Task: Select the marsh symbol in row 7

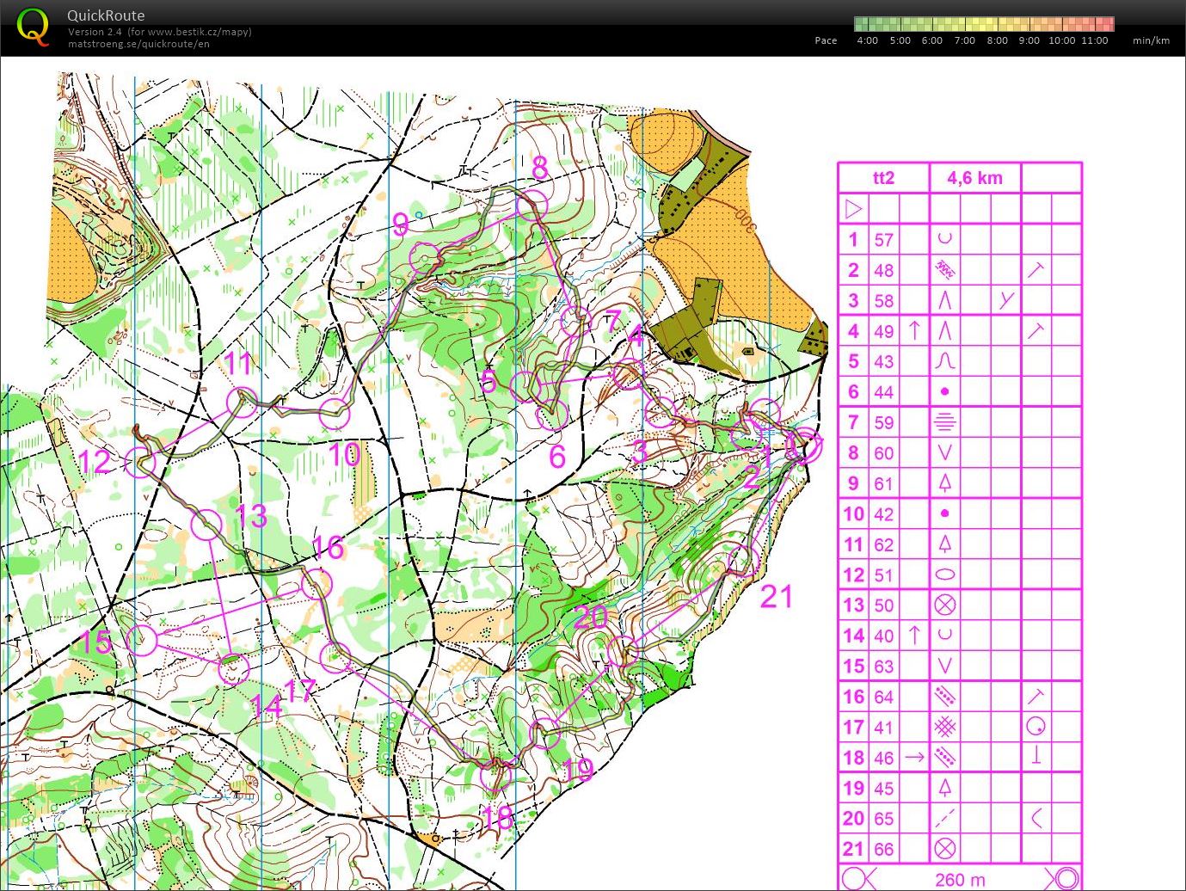Action: pos(944,422)
